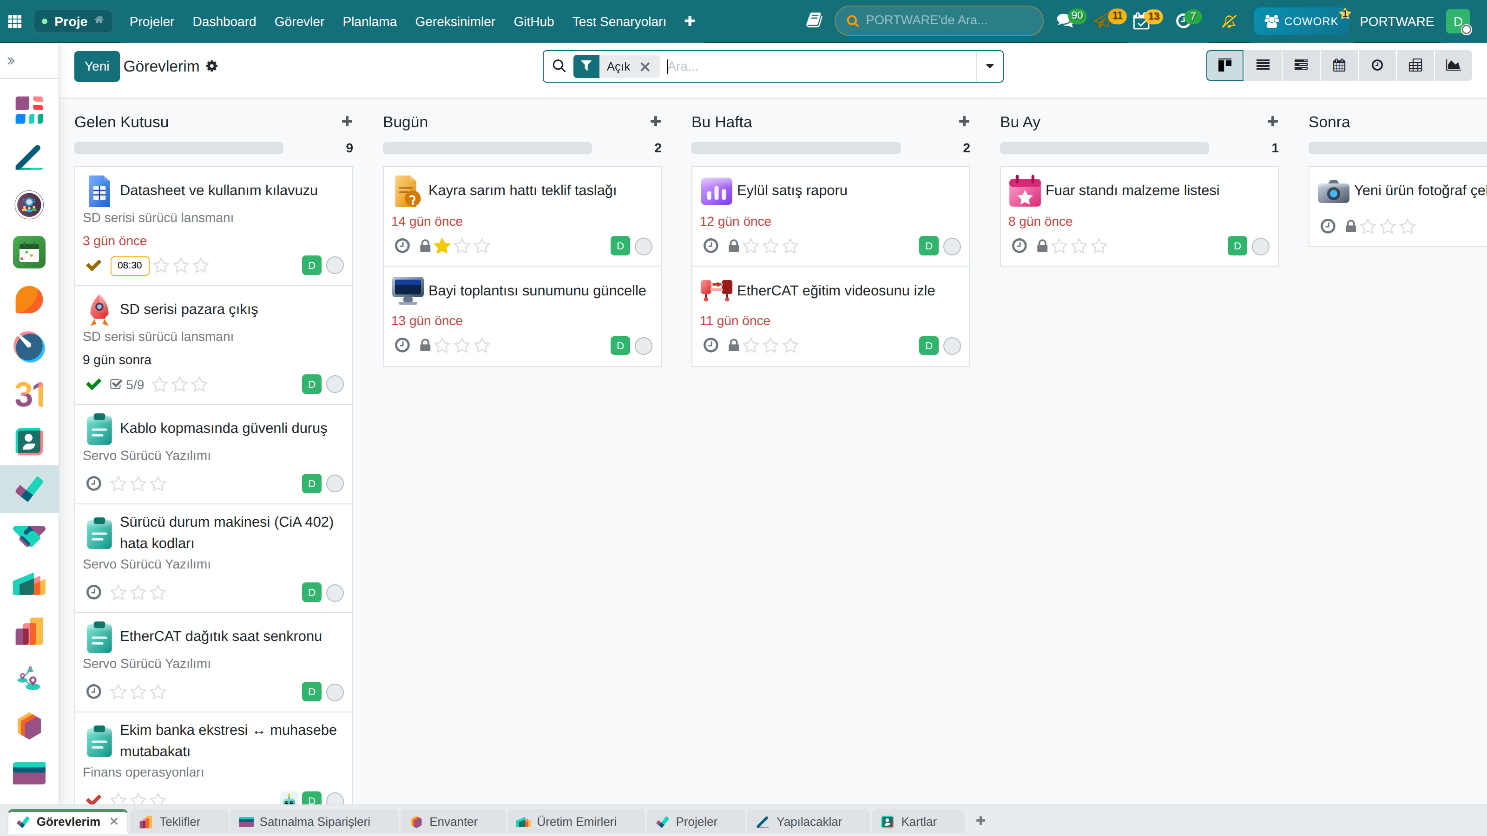This screenshot has width=1487, height=836.
Task: Open the Dashboard menu
Action: pyautogui.click(x=224, y=21)
